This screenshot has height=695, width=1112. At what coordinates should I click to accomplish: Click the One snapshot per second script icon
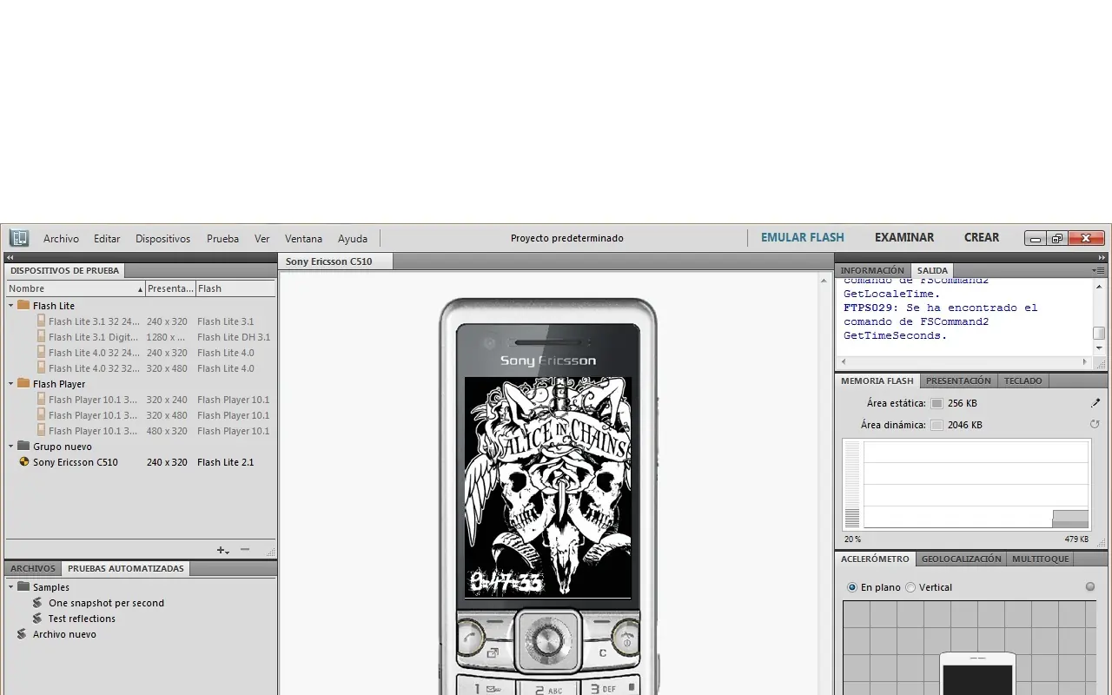click(37, 603)
